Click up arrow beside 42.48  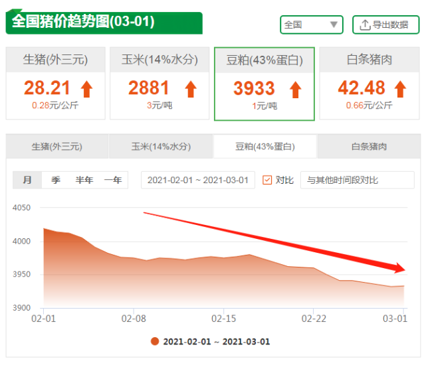coord(400,89)
